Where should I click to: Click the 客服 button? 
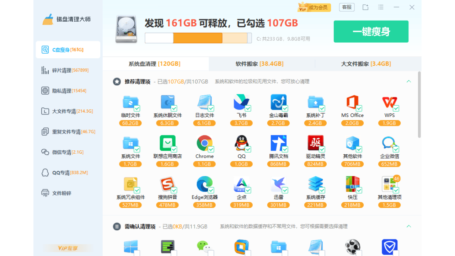(x=347, y=7)
